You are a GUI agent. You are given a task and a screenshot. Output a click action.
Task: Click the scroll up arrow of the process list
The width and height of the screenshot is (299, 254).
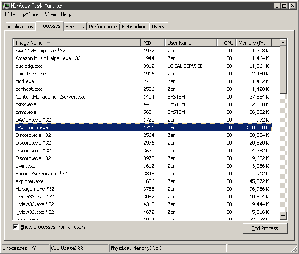(283, 43)
